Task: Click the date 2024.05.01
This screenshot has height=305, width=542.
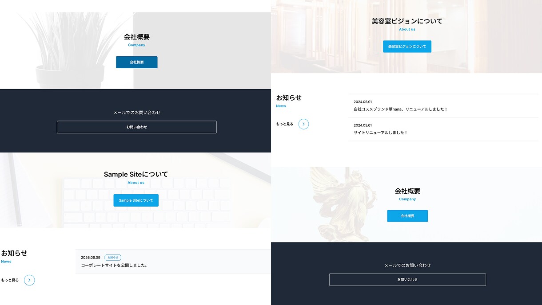Action: pos(363,125)
